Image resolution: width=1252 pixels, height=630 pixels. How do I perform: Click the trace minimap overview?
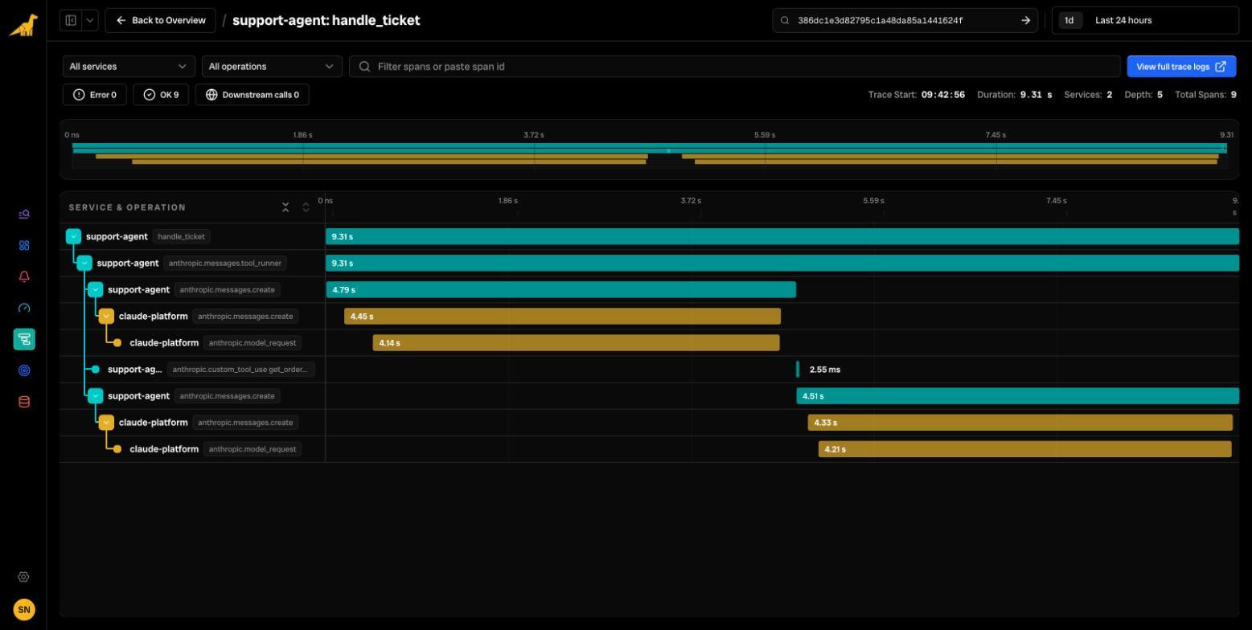click(x=649, y=149)
